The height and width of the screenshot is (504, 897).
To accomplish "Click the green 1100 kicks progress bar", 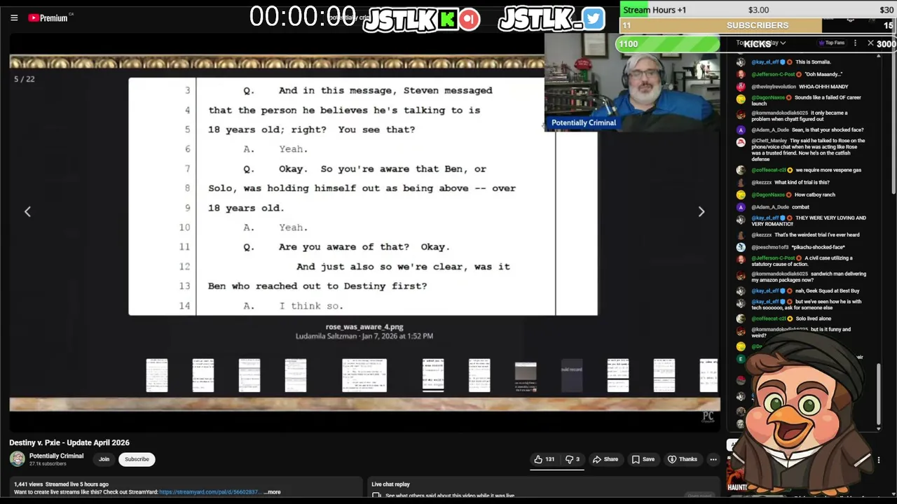I will (x=668, y=44).
